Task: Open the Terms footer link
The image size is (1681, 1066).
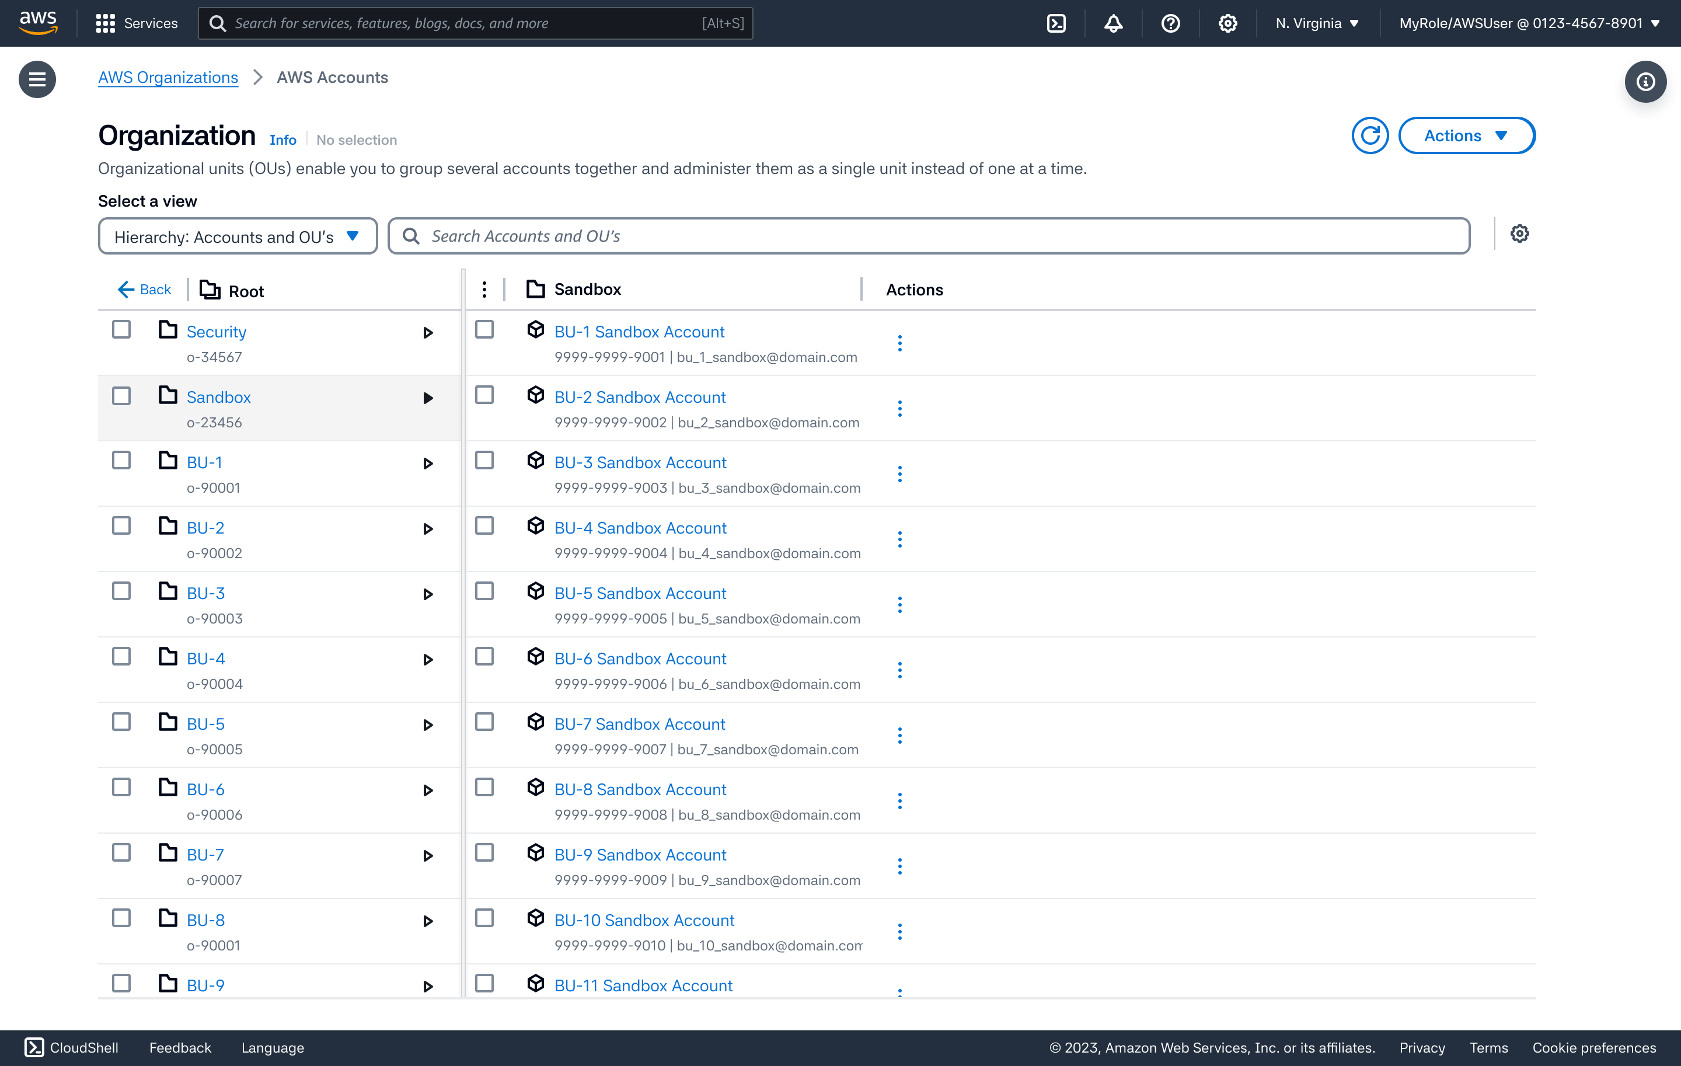Action: [1488, 1047]
